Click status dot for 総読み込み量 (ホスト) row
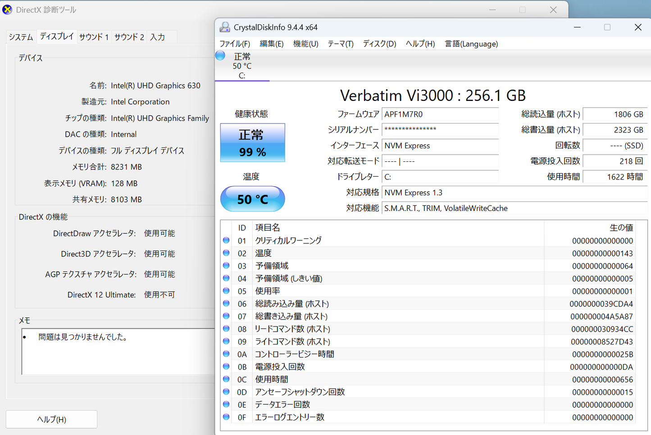This screenshot has width=651, height=435. tap(226, 303)
